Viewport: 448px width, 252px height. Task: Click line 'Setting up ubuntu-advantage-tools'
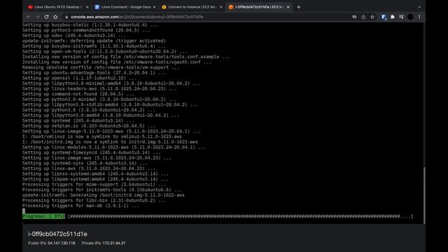pos(94,73)
